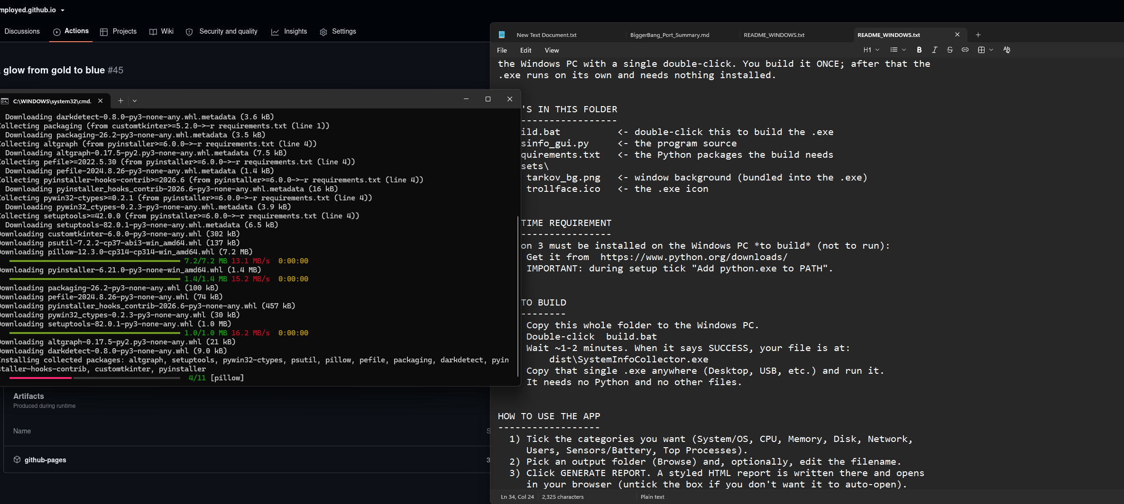Expand the terminal profile dropdown chevron

[135, 101]
